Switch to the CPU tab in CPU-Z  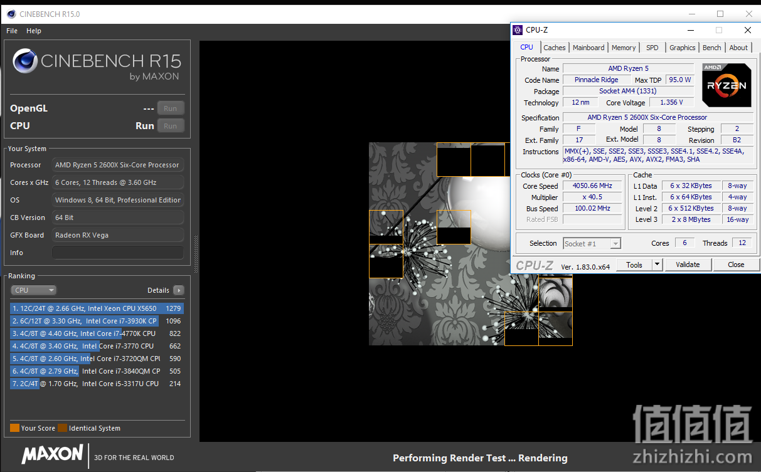(527, 47)
